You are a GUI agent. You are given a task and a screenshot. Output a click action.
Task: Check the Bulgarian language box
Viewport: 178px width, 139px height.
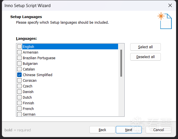click(19, 63)
